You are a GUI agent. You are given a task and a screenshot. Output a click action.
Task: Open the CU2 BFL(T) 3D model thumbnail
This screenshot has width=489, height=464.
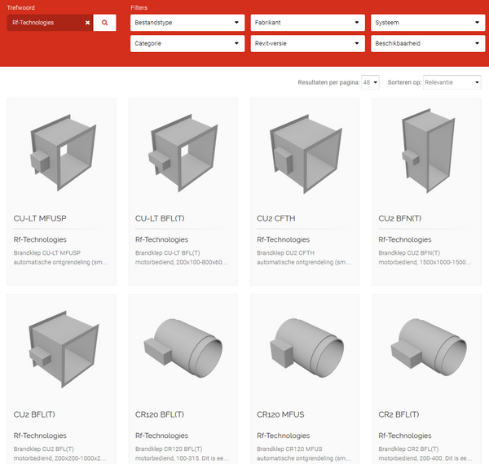point(64,349)
